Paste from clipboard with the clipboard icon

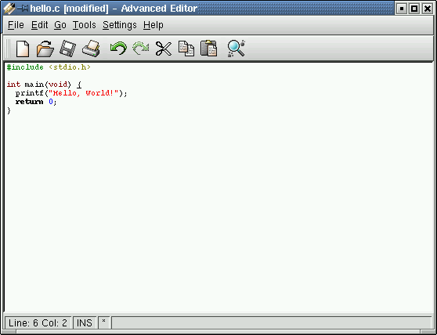(x=209, y=49)
